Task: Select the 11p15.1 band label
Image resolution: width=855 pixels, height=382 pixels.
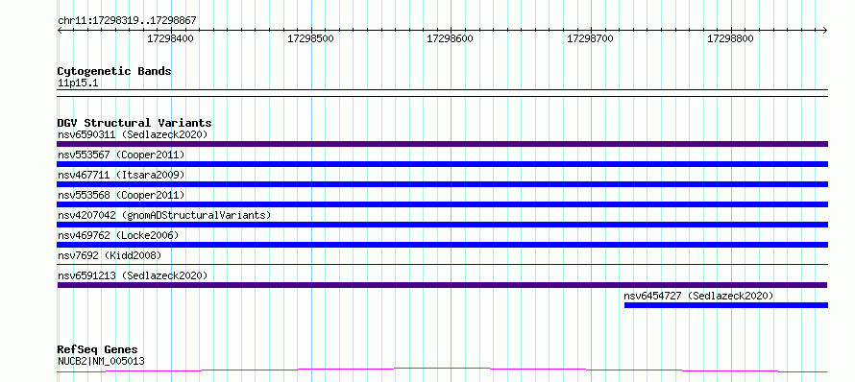Action: point(78,84)
